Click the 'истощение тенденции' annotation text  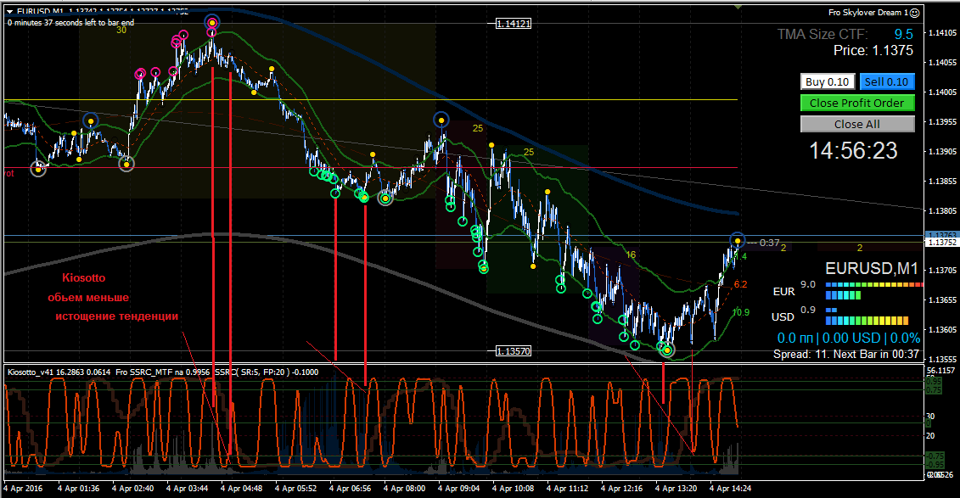pyautogui.click(x=117, y=316)
